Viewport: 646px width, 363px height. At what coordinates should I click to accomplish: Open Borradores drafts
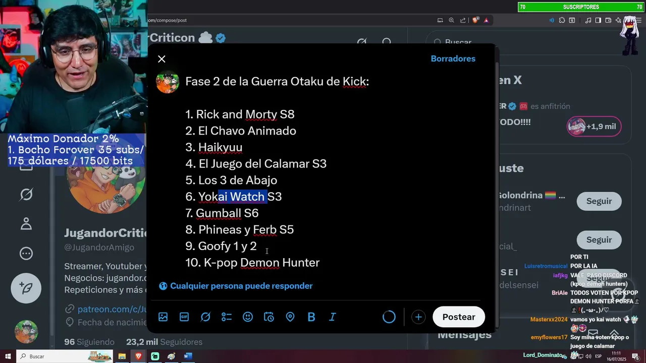(x=453, y=59)
